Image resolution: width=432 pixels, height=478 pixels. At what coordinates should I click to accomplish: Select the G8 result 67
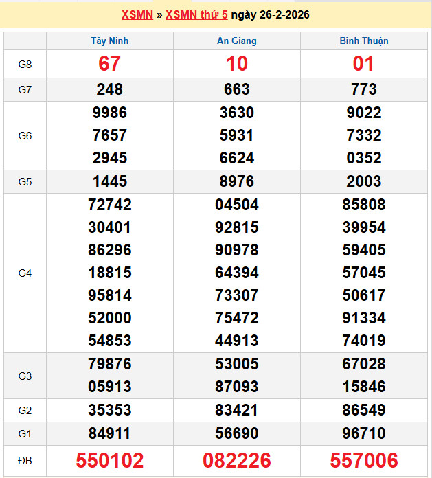(110, 64)
